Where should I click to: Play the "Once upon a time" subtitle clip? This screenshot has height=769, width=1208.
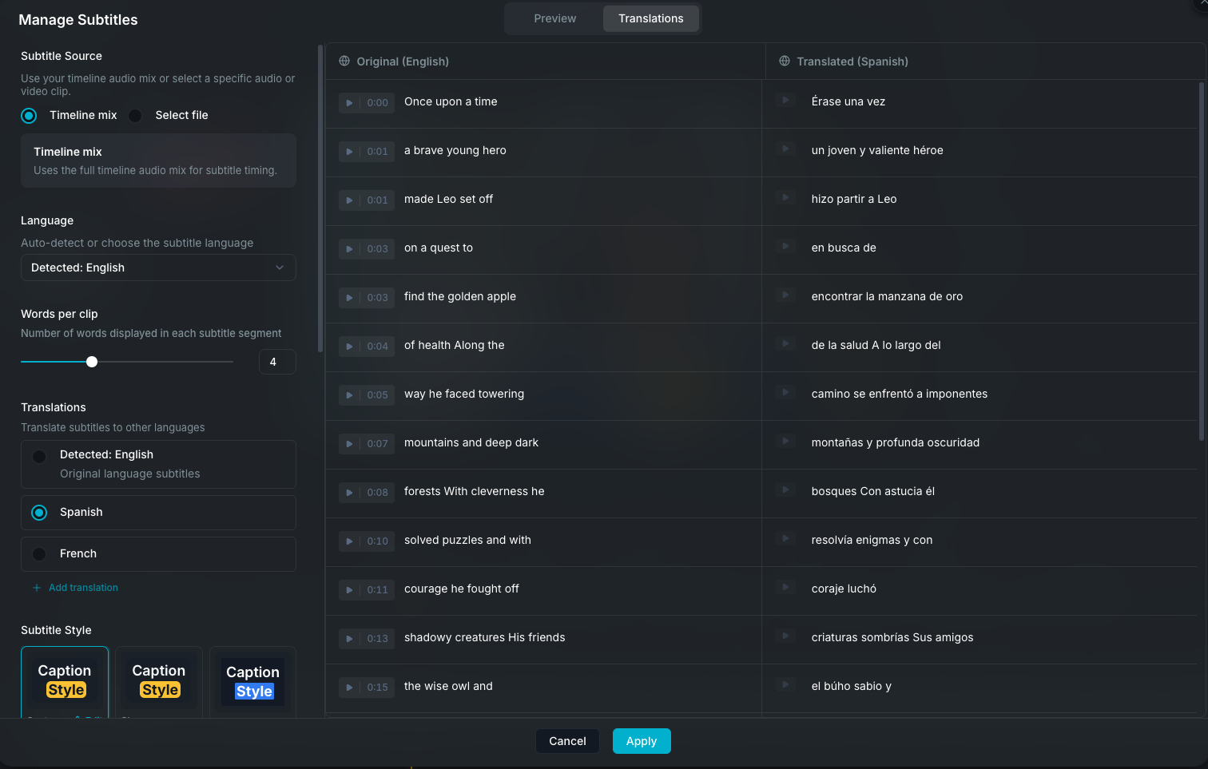coord(349,103)
